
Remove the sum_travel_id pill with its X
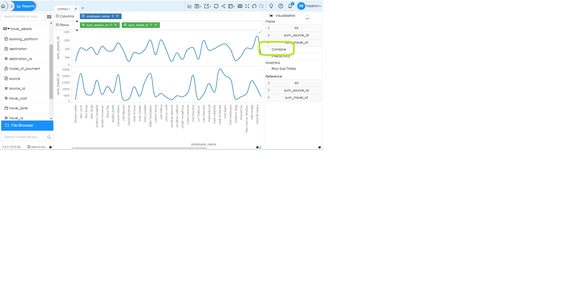click(x=156, y=25)
